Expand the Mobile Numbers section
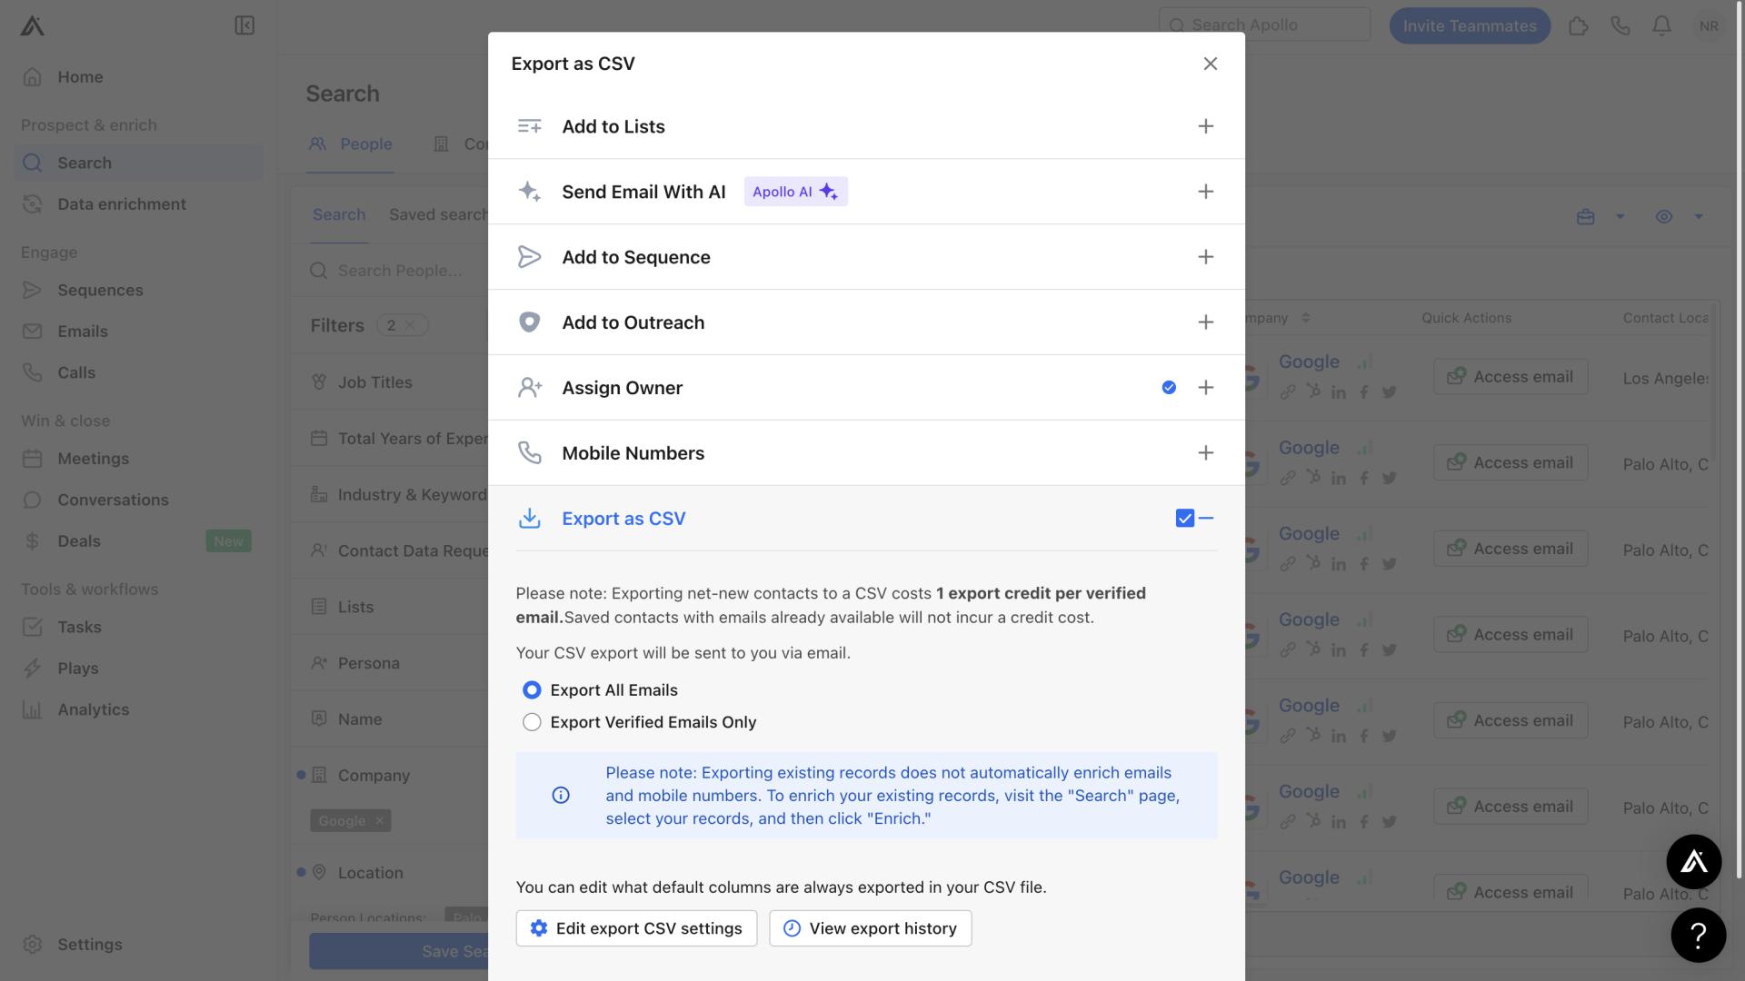 tap(1204, 452)
